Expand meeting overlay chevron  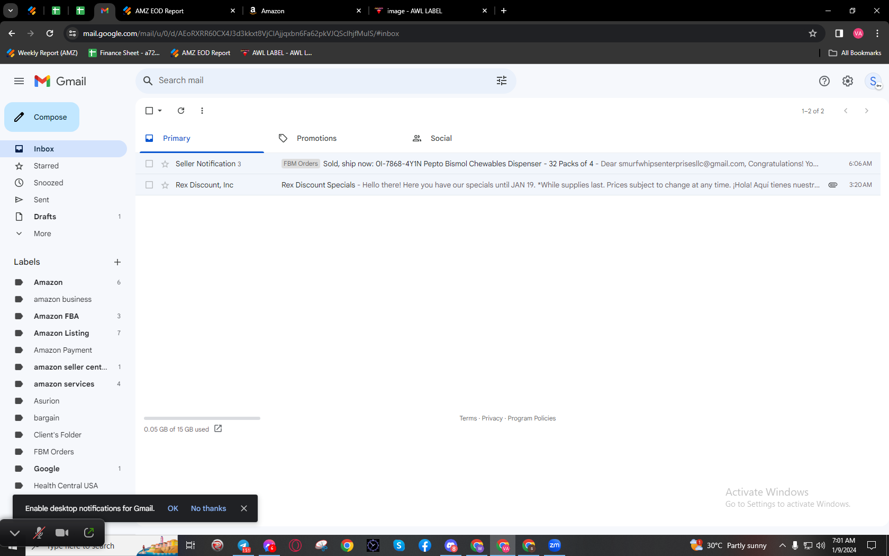click(15, 533)
